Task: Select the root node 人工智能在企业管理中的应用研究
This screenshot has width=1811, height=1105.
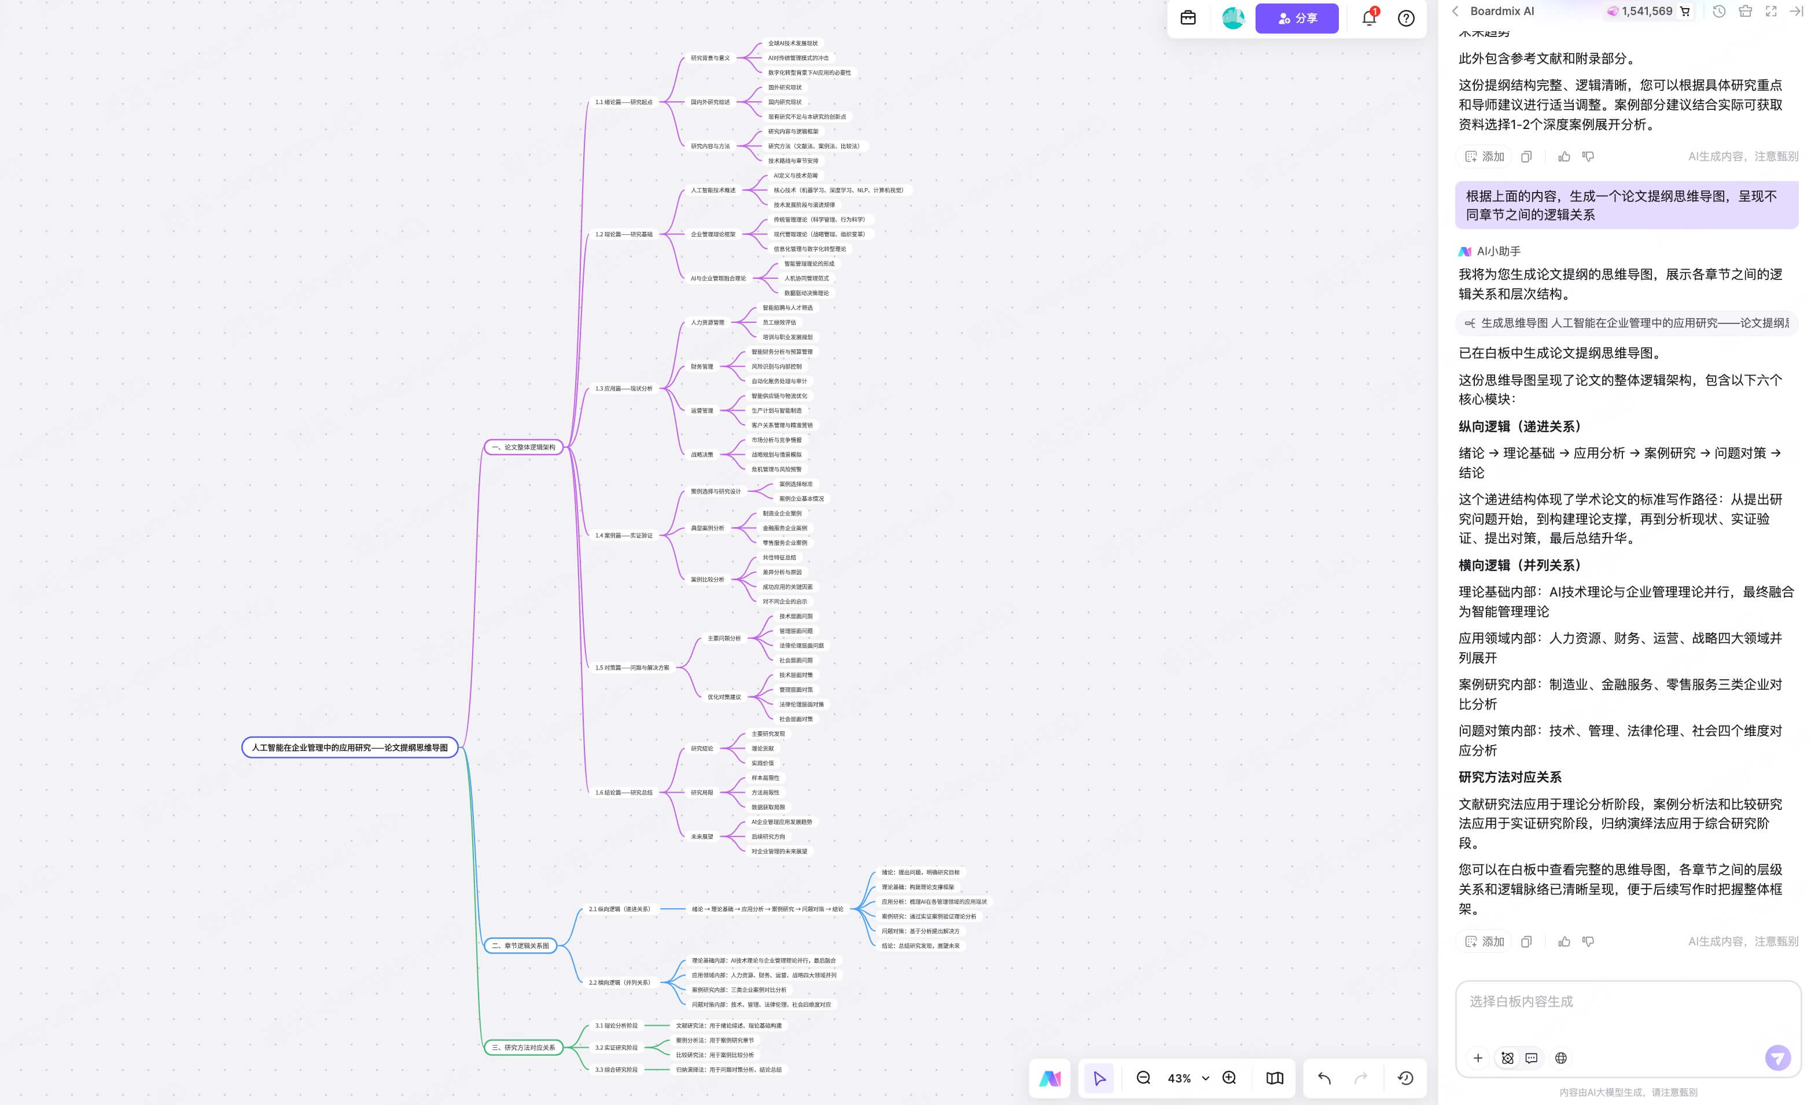Action: (350, 747)
